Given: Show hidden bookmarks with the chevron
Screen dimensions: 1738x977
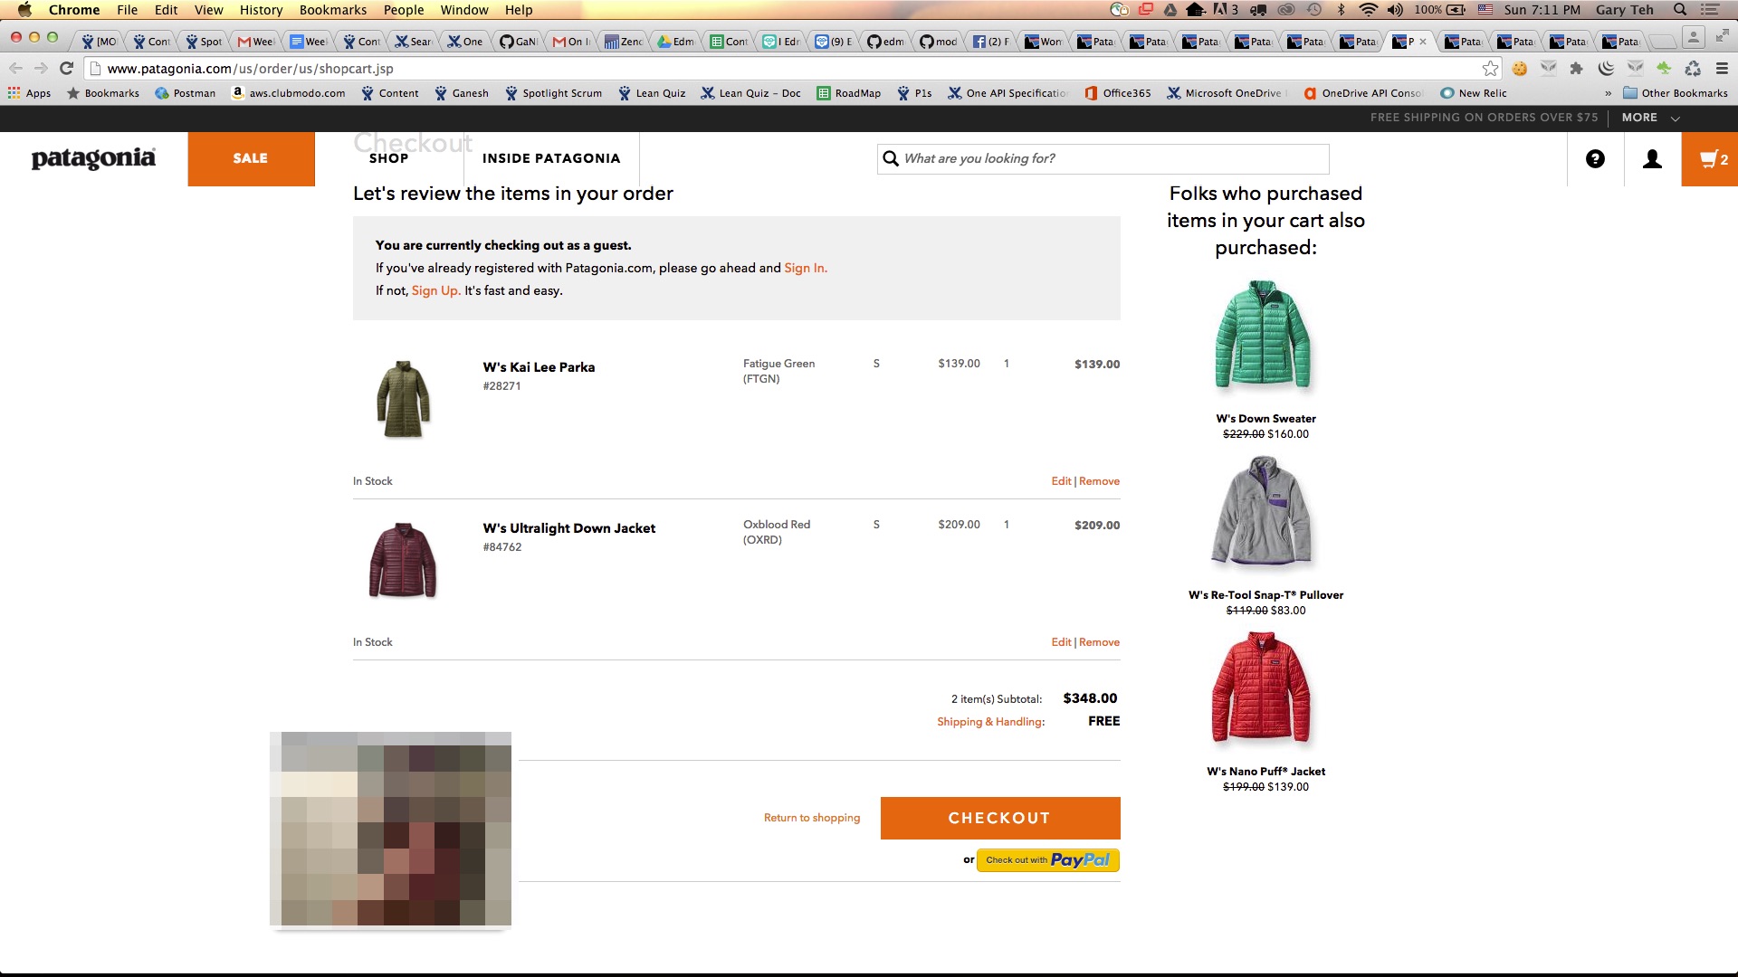Looking at the screenshot, I should (1608, 93).
